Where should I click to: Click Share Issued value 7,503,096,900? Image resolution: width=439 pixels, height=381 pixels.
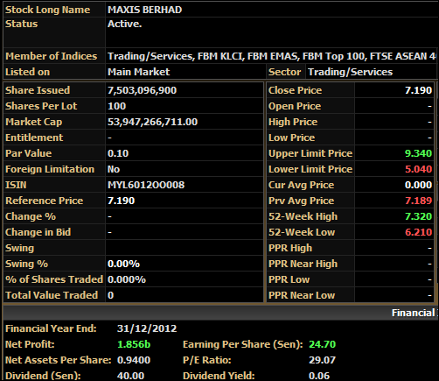click(142, 90)
